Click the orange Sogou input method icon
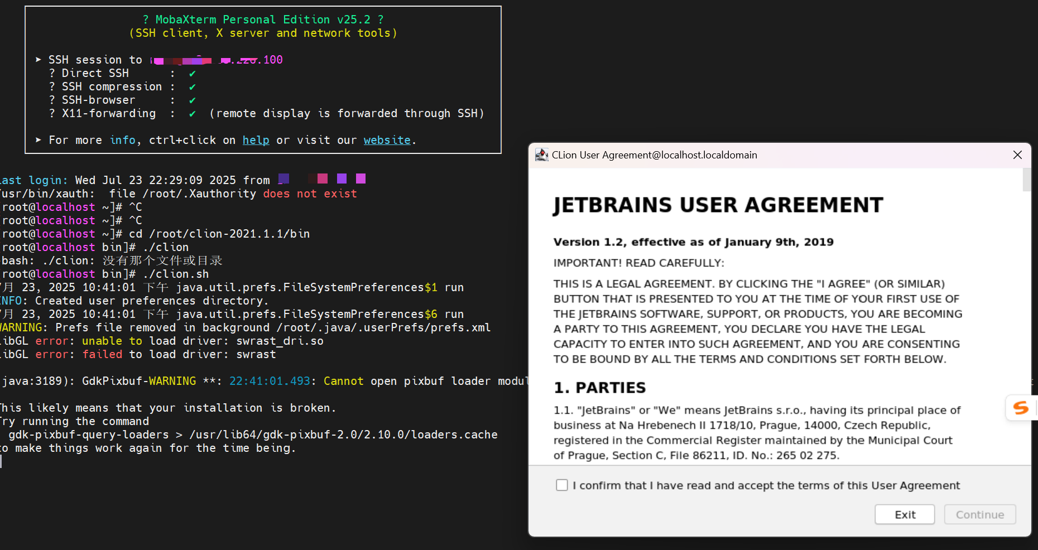 [x=1021, y=408]
